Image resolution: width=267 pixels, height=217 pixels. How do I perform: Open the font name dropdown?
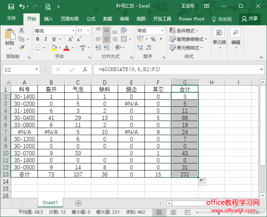pyautogui.click(x=73, y=30)
